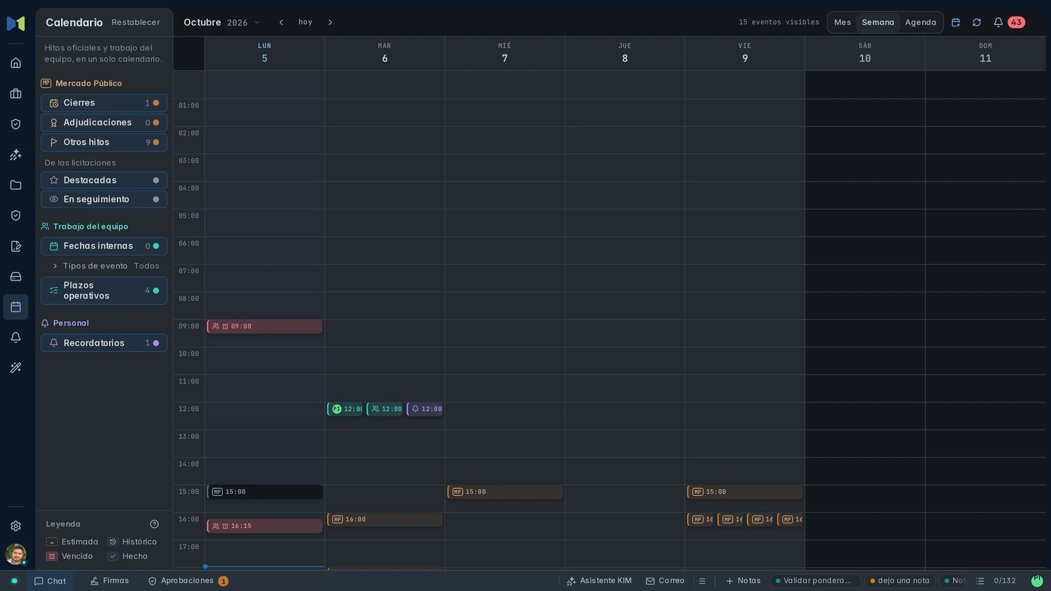Toggle the Destacadas filter
The width and height of the screenshot is (1051, 591).
coord(104,180)
